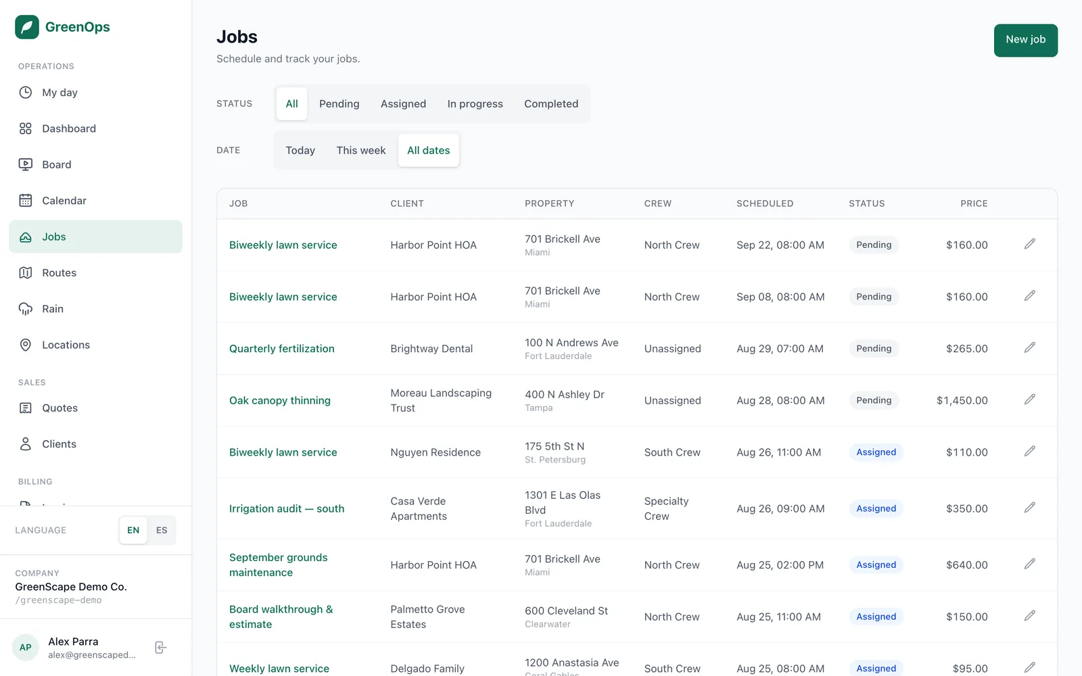This screenshot has width=1082, height=676.
Task: Edit the September grounds maintenance job
Action: click(x=1030, y=564)
